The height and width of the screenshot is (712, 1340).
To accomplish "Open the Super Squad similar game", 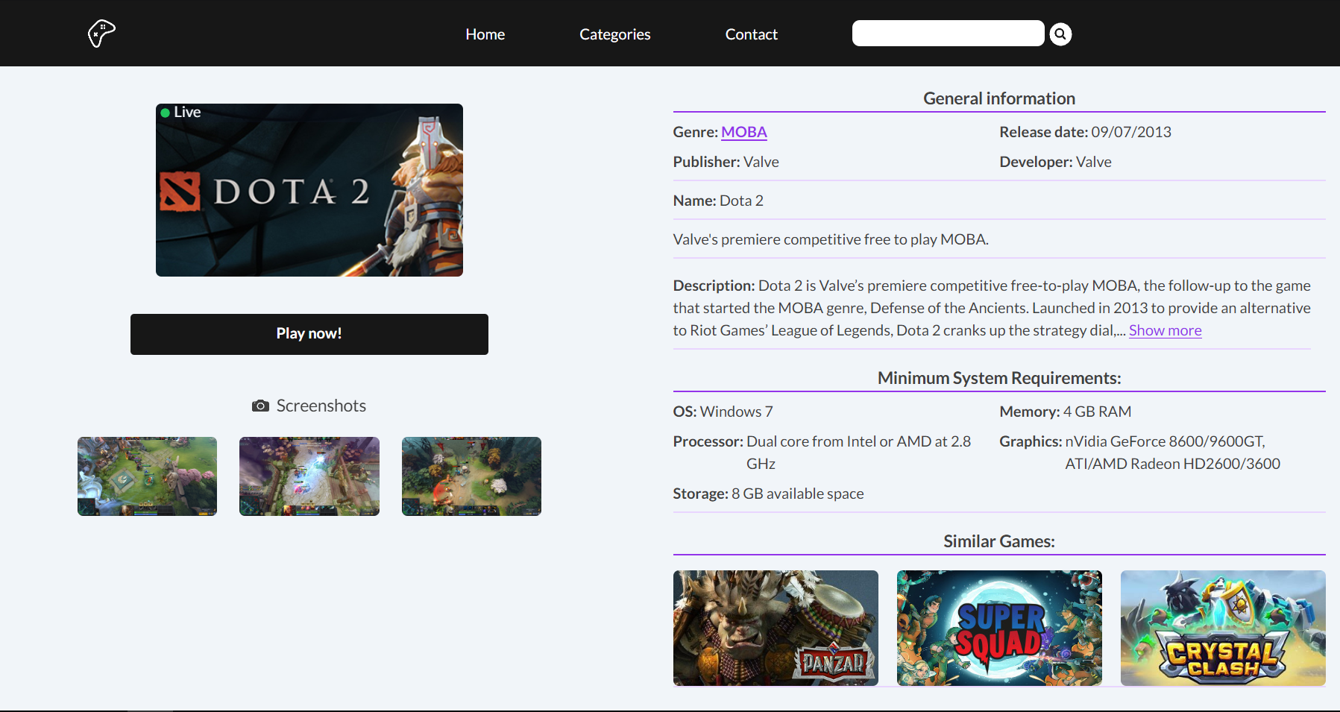I will (x=999, y=628).
